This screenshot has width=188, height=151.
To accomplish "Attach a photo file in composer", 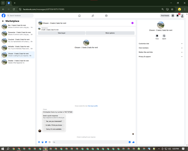I will [x=42, y=142].
